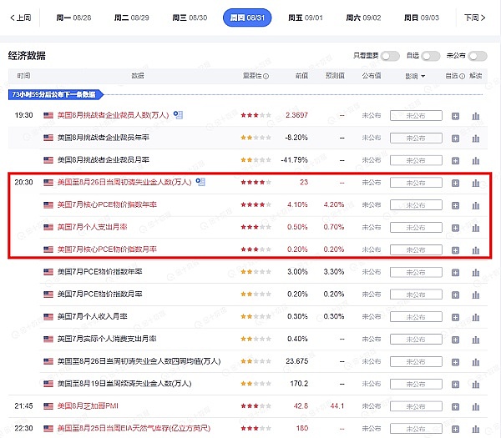The height and width of the screenshot is (438, 501).
Task: Go to previous week with 上周
Action: (x=20, y=17)
